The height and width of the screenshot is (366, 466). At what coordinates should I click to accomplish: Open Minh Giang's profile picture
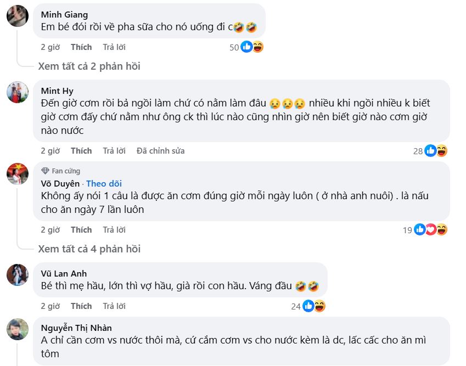click(17, 15)
